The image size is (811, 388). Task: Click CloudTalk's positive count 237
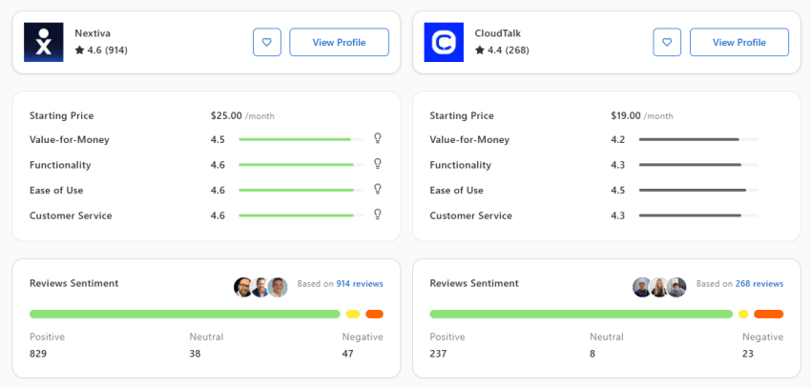click(438, 354)
